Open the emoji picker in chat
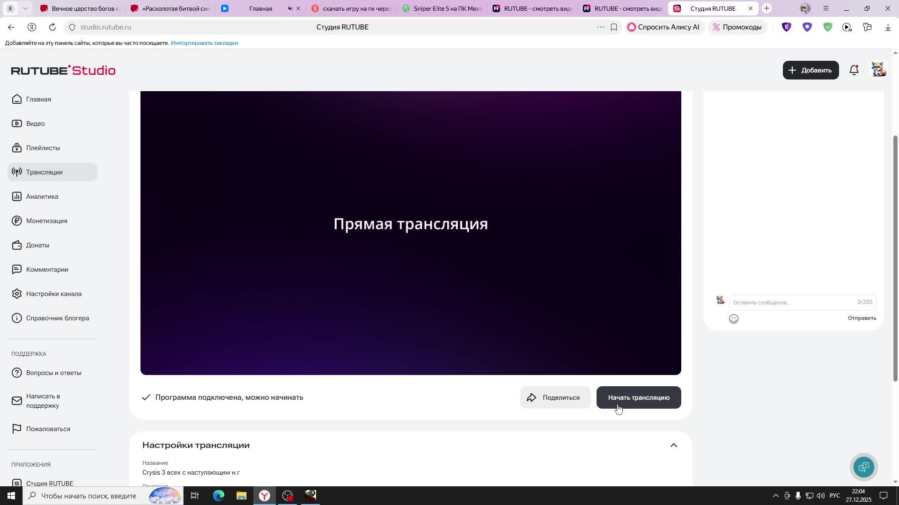 [734, 319]
